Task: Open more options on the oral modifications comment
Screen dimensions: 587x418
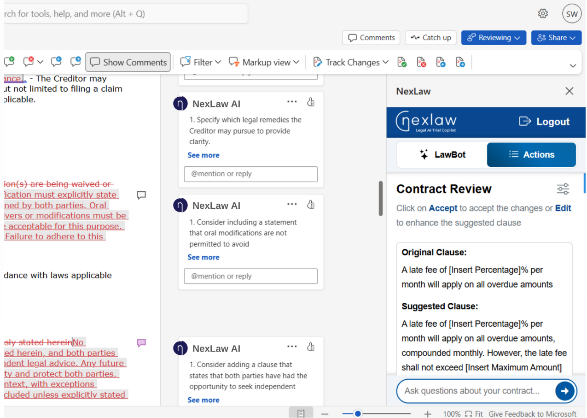Action: tap(292, 204)
